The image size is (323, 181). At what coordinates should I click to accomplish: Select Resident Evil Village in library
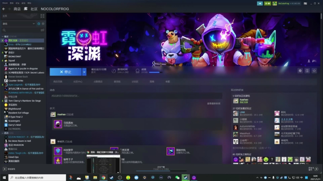18,113
